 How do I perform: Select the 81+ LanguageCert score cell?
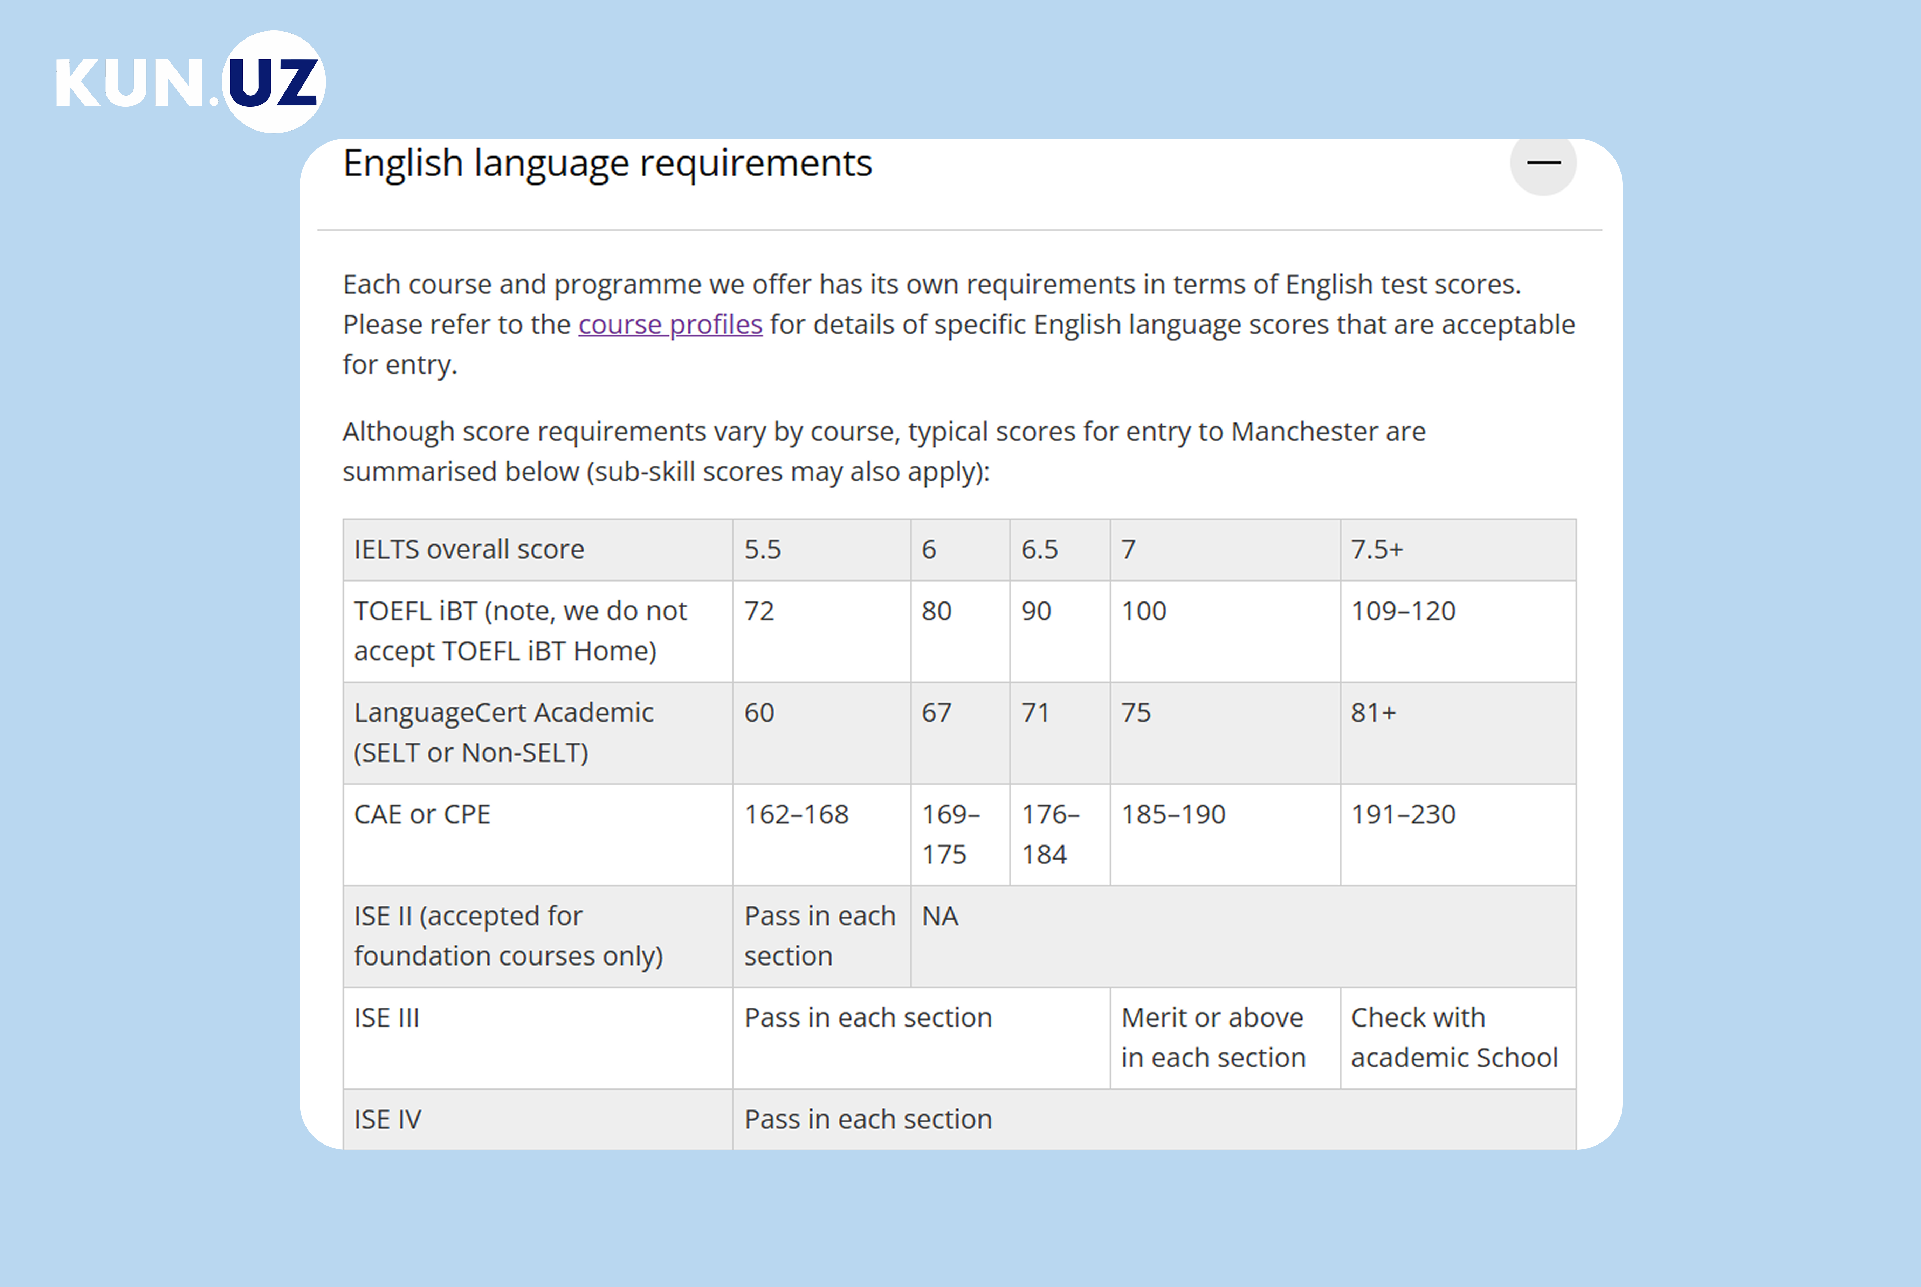click(1373, 713)
